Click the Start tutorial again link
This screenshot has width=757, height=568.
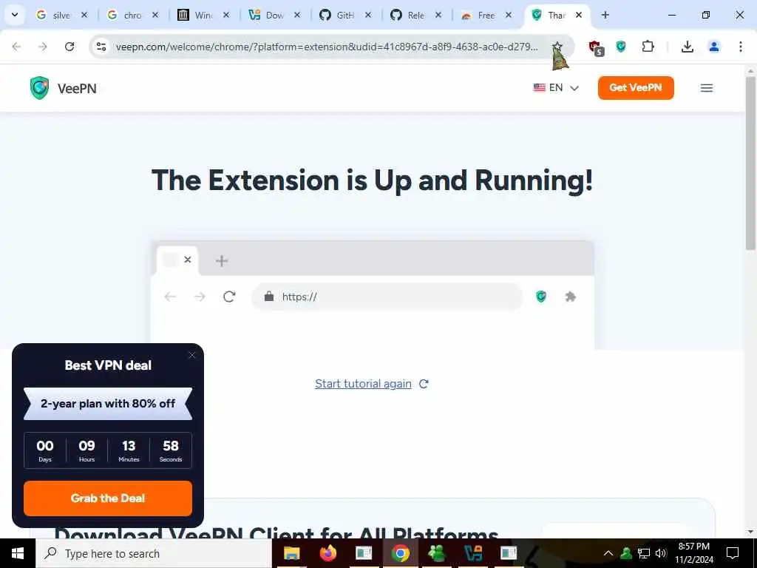363,384
